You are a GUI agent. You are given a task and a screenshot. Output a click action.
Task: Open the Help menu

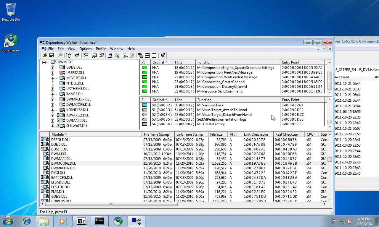(x=131, y=49)
